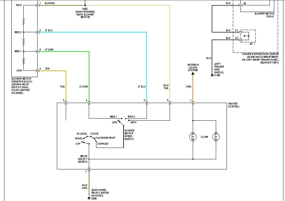Screen dimensions: 285x201
Task: Select the TAN label beside resistor pin 4
Action: click(x=47, y=69)
